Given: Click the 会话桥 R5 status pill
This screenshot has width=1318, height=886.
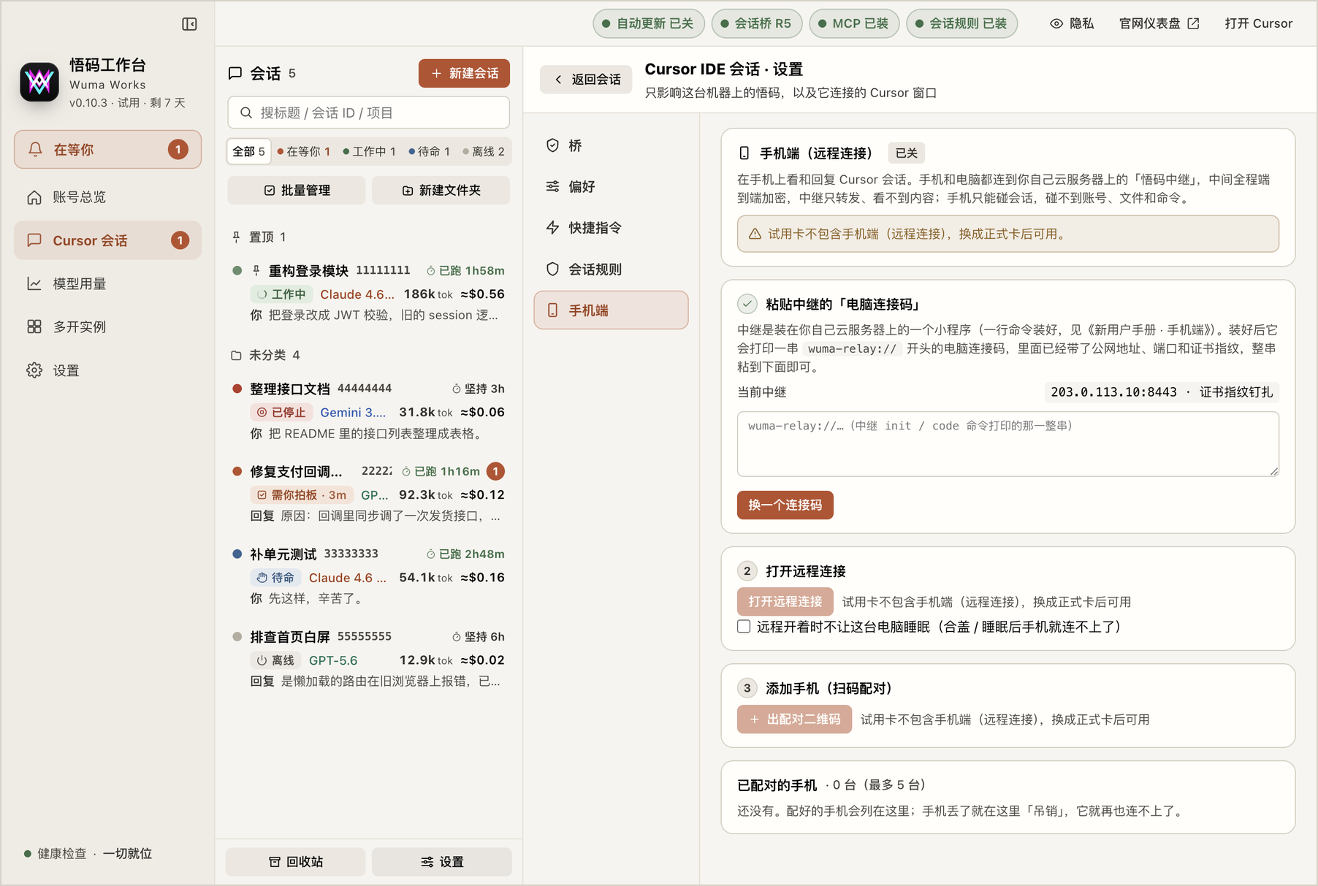Looking at the screenshot, I should click(757, 23).
